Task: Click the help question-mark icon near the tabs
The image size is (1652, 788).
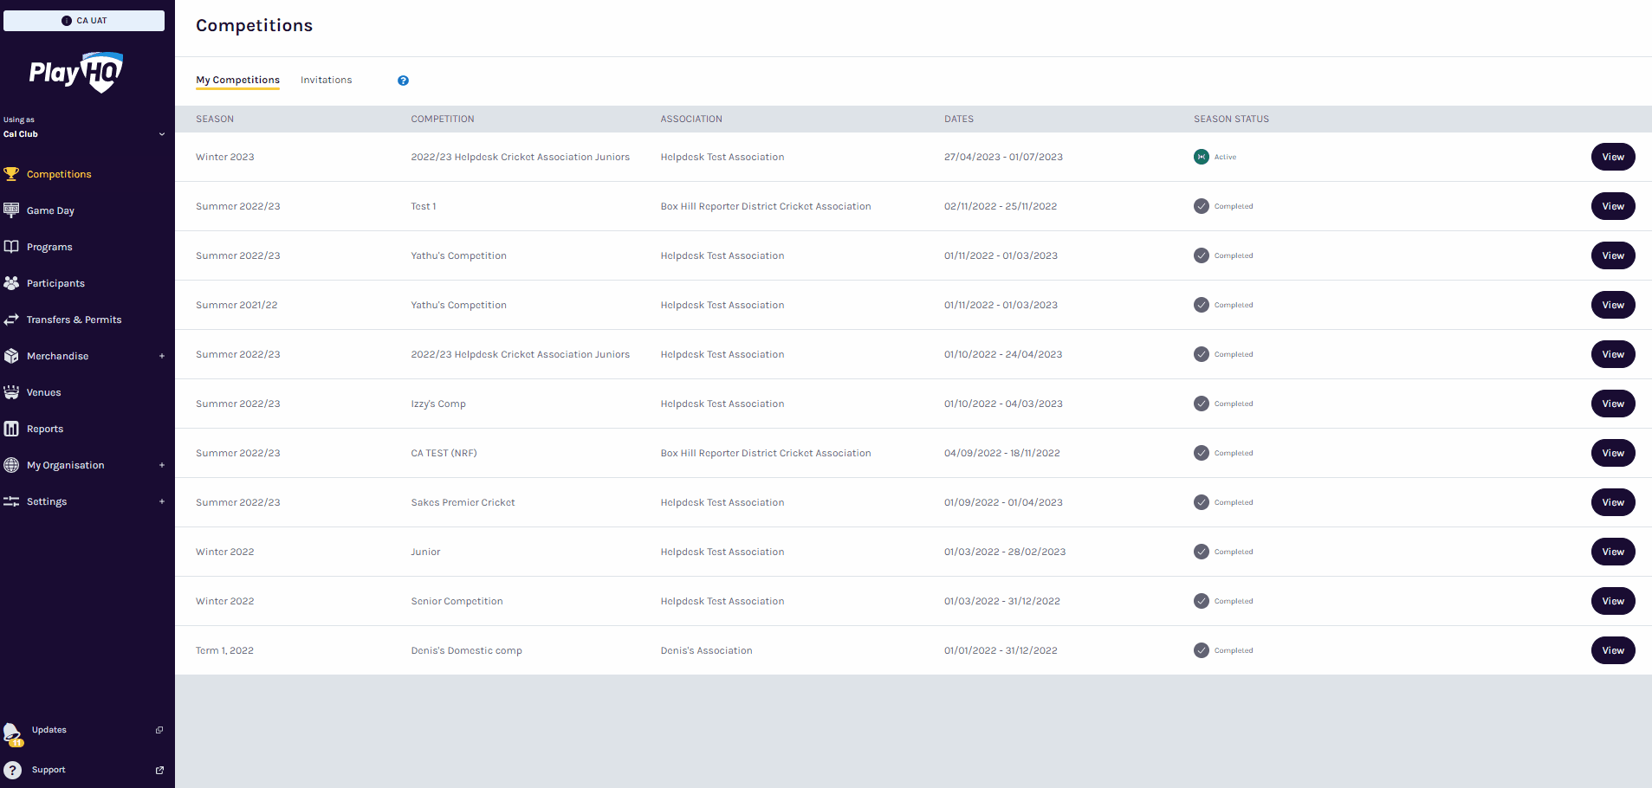Action: coord(403,80)
